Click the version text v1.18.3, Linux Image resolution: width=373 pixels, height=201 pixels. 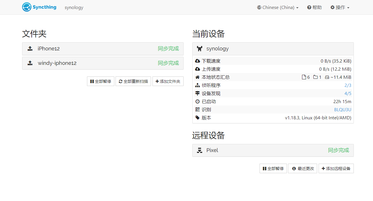(x=318, y=118)
